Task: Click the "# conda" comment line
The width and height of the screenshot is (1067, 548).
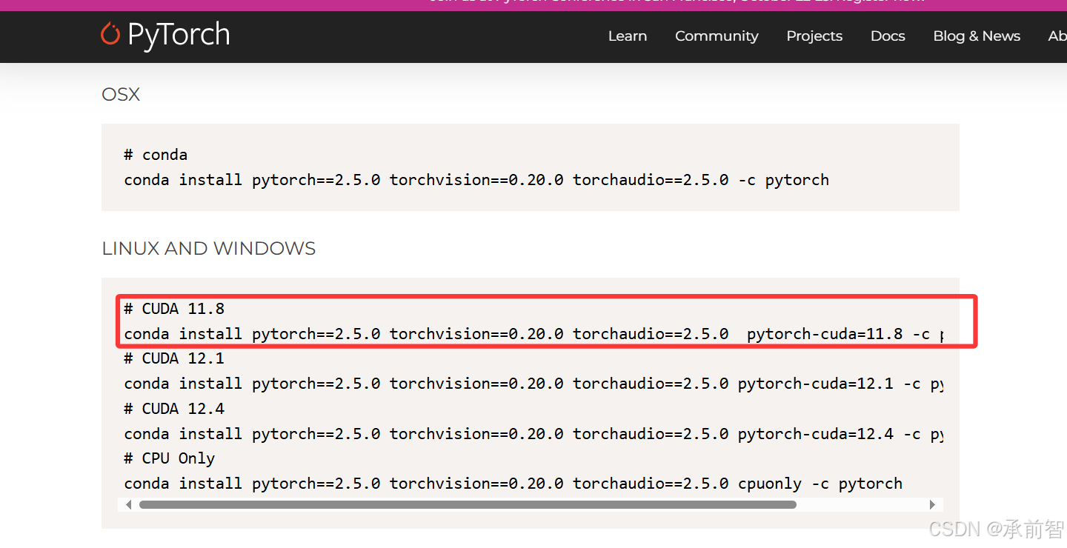Action: [x=156, y=155]
